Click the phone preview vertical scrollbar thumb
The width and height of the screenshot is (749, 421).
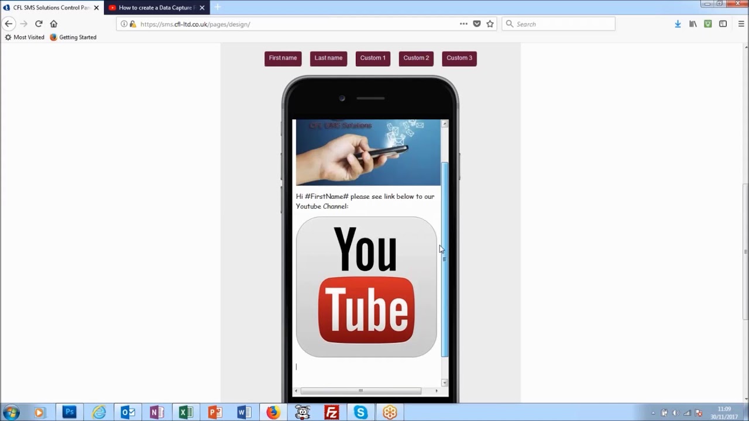click(445, 259)
